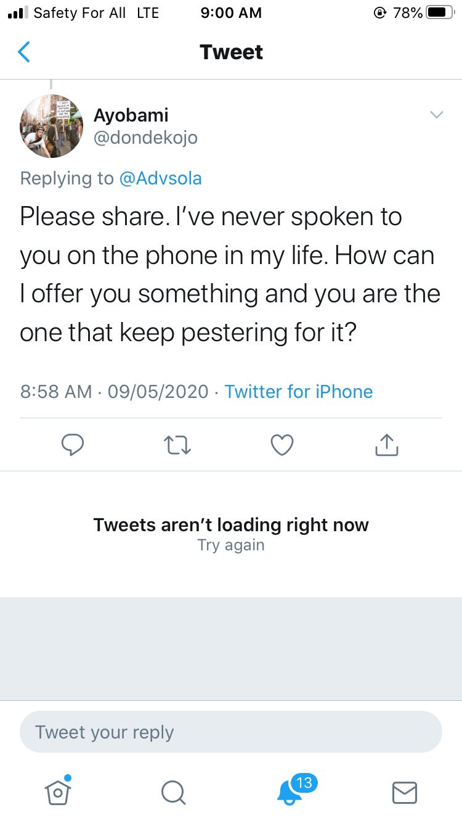
Task: Open notifications bell with 13 badge
Action: (x=290, y=792)
